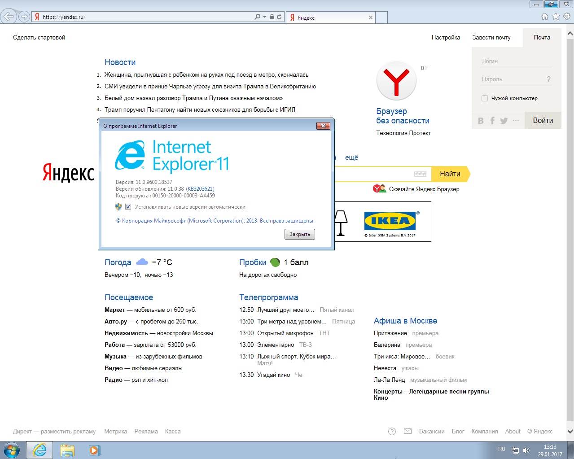The width and height of the screenshot is (574, 459).
Task: Close the О программе Internet Explorer dialog
Action: [323, 126]
